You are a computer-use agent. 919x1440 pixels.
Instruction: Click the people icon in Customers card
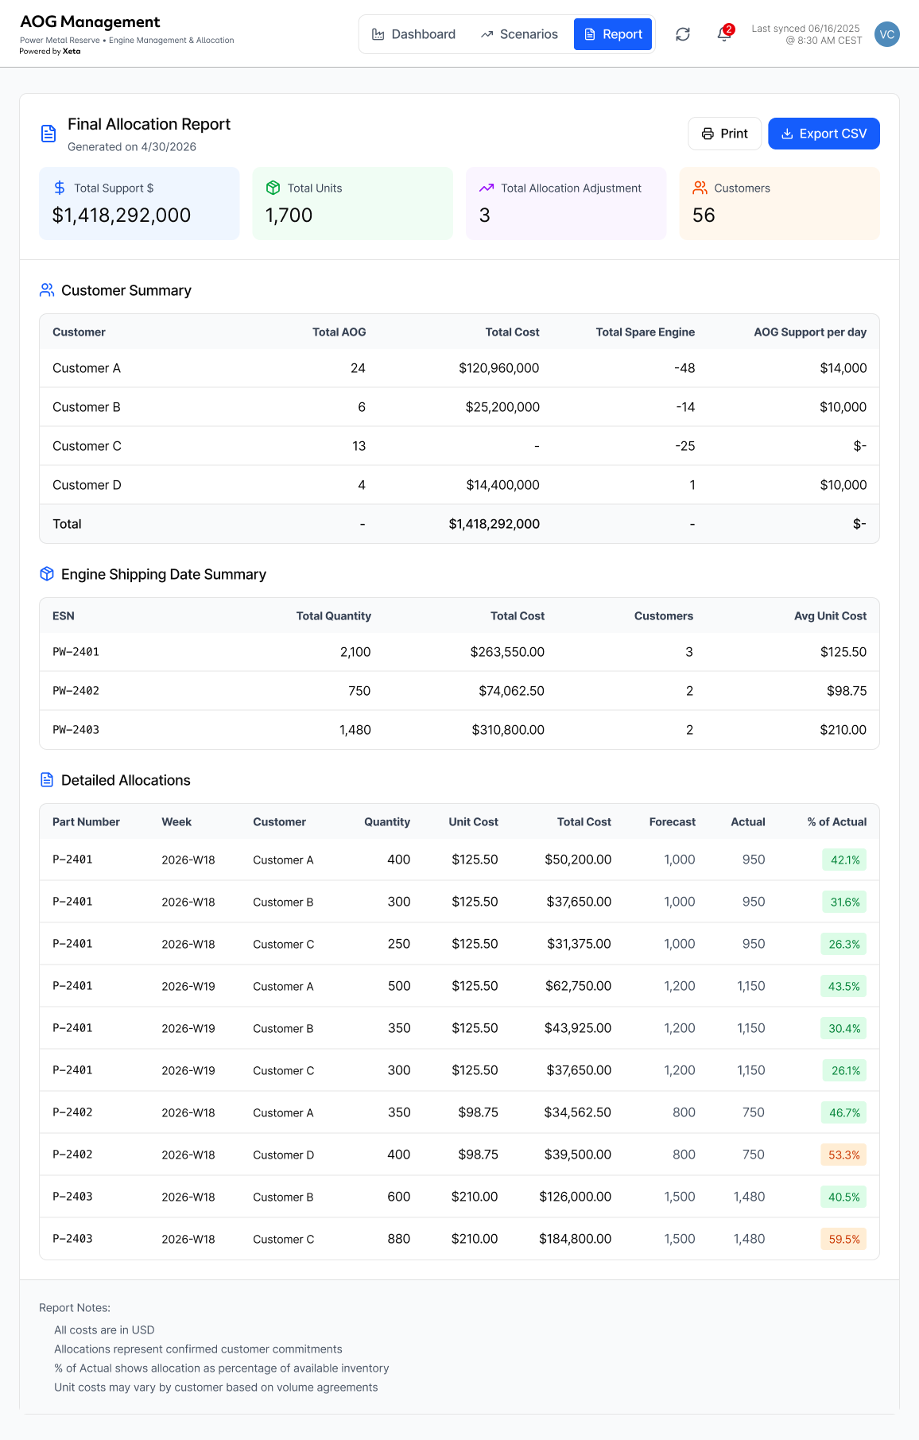coord(700,188)
